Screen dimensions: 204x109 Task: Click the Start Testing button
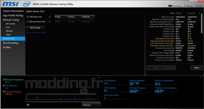35,28
